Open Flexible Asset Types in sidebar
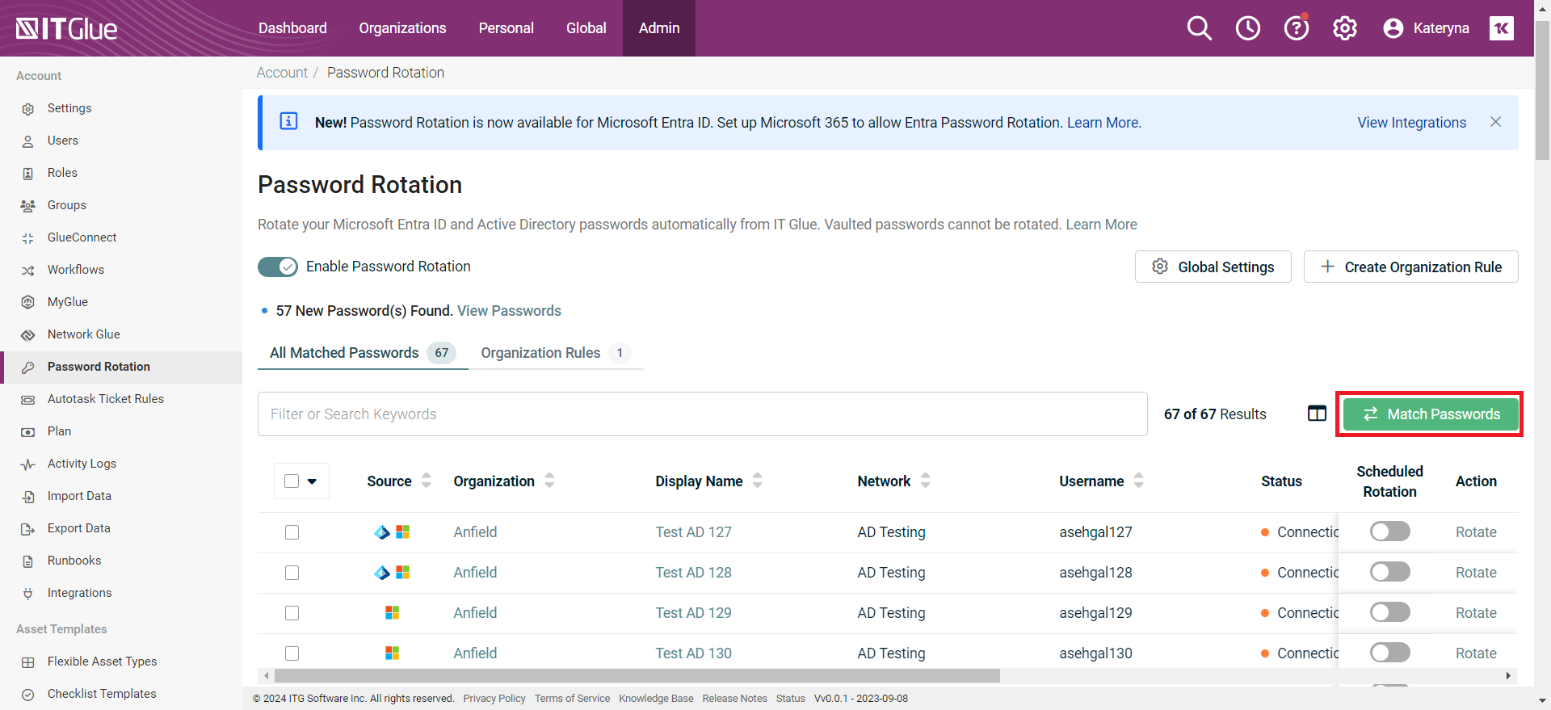The width and height of the screenshot is (1551, 710). click(x=102, y=662)
